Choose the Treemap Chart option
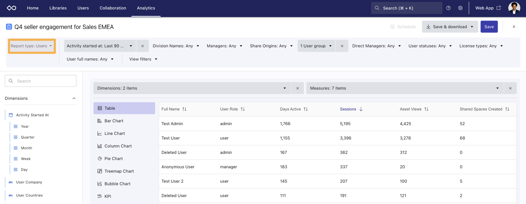The height and width of the screenshot is (204, 526). [x=119, y=171]
